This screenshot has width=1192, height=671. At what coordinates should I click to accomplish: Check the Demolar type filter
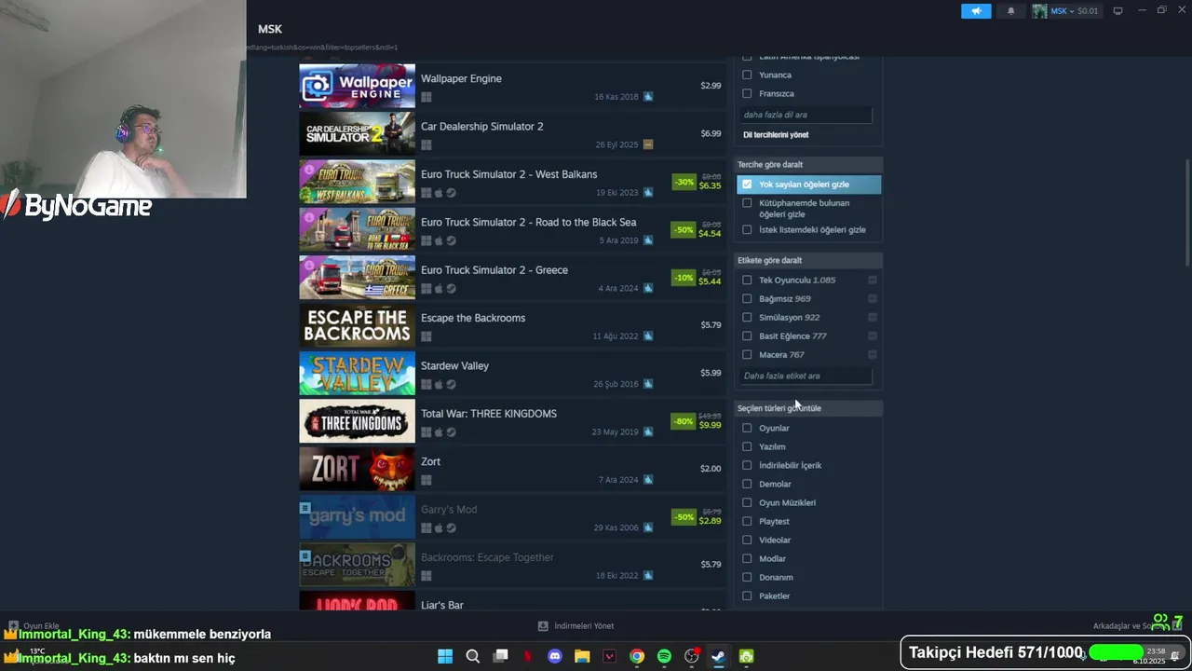point(747,484)
